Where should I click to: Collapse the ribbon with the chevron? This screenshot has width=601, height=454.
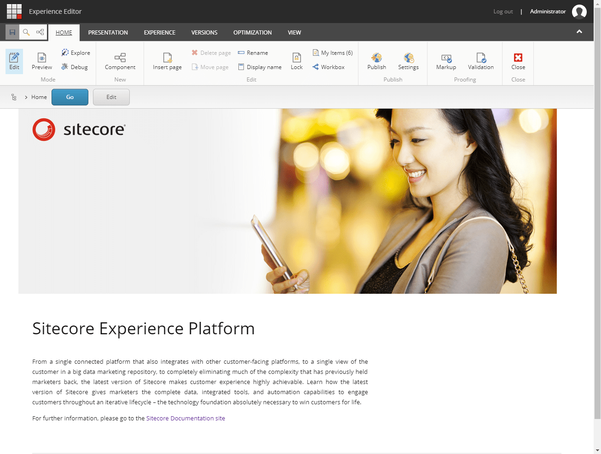(579, 32)
